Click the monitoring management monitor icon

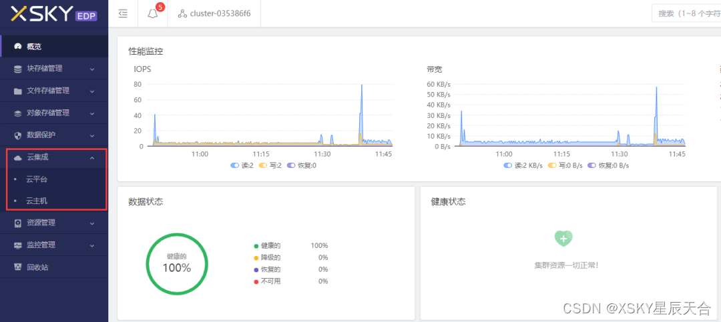18,245
